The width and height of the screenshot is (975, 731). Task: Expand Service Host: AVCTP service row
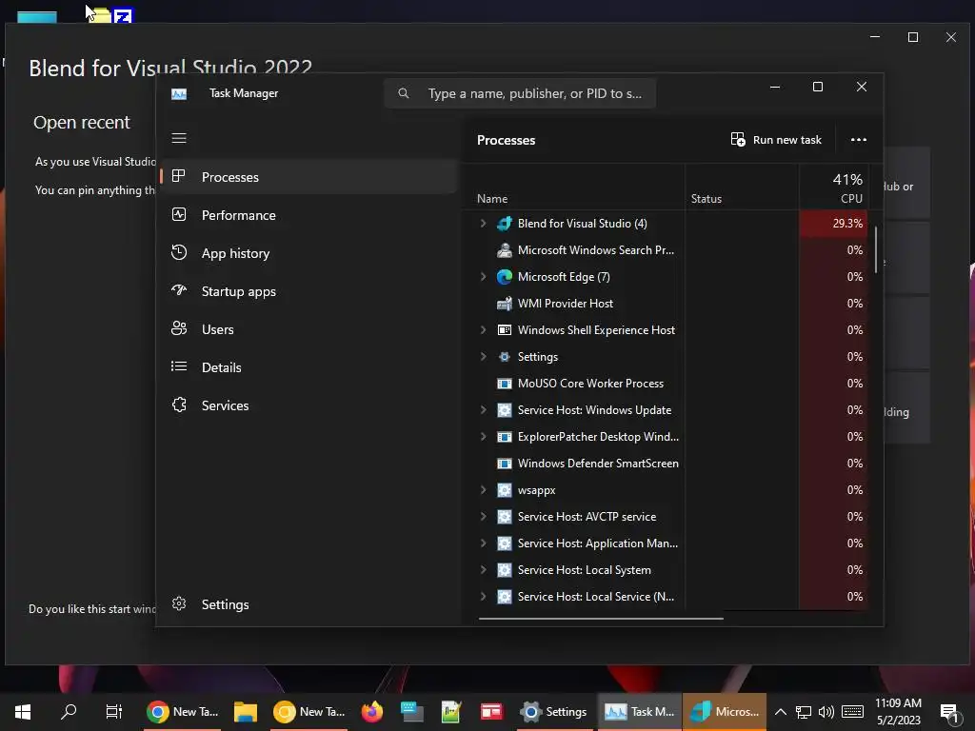(x=483, y=517)
